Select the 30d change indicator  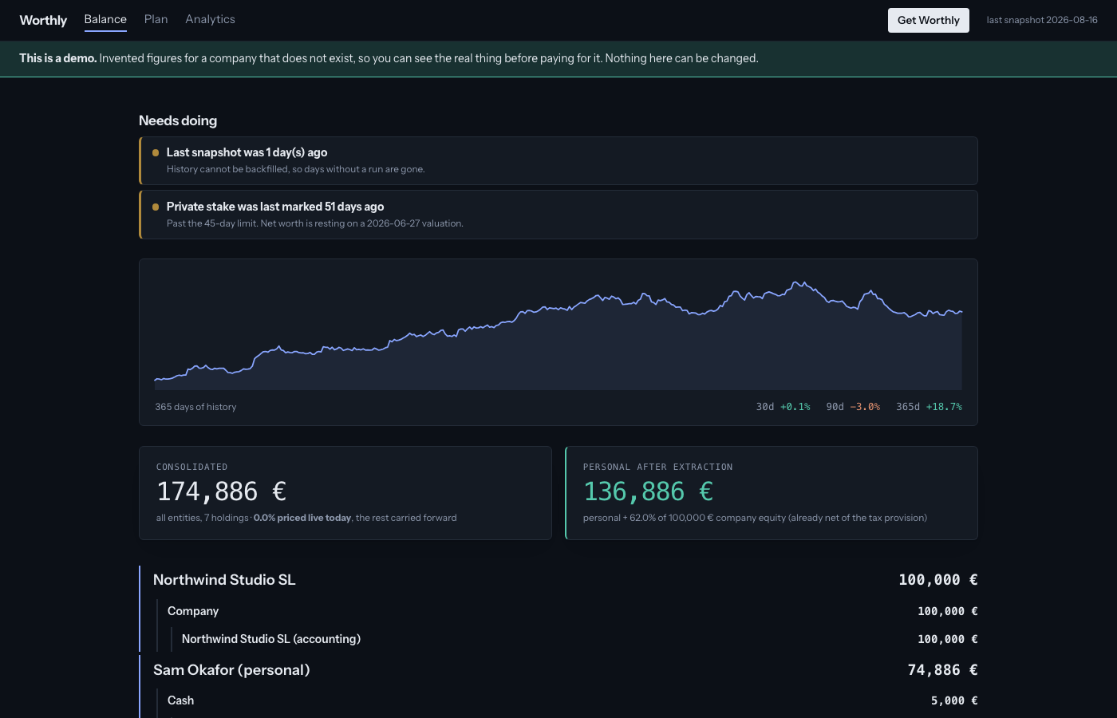pyautogui.click(x=783, y=407)
